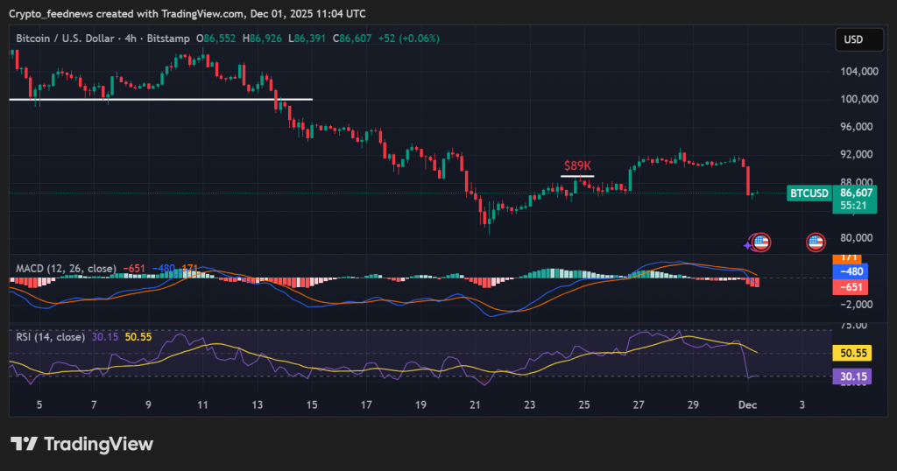Select the MACD (12, 26, close) legend

click(x=66, y=269)
